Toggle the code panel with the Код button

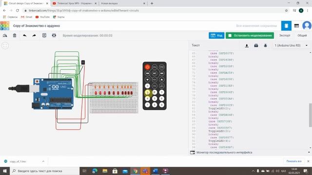coord(216,35)
